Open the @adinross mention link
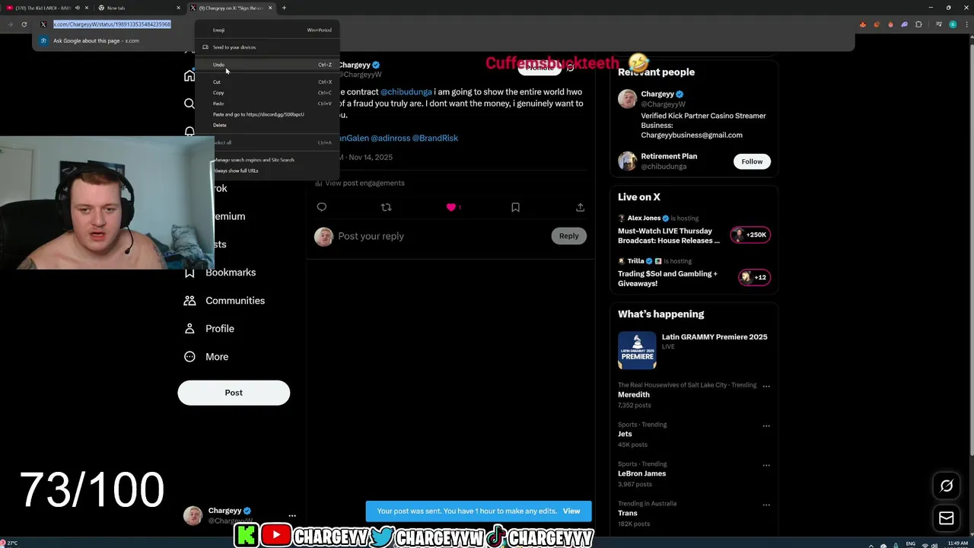Viewport: 974px width, 548px height. [390, 139]
